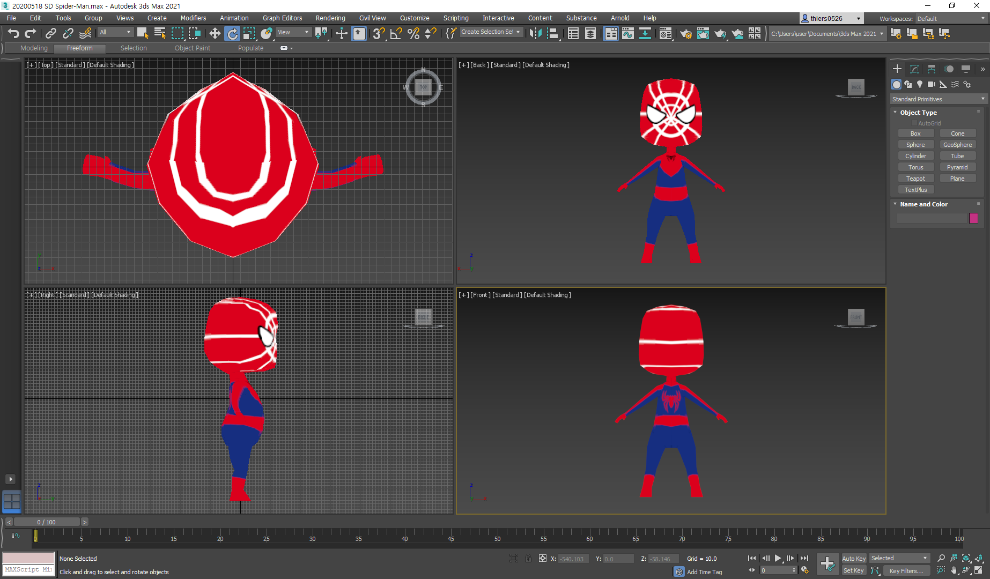Open the Modifiers menu
The width and height of the screenshot is (990, 579).
[193, 18]
